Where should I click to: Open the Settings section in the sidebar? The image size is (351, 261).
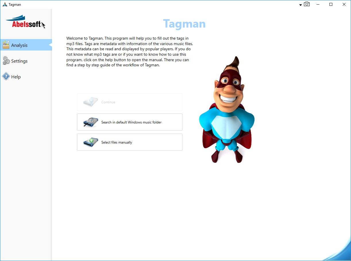[x=26, y=61]
